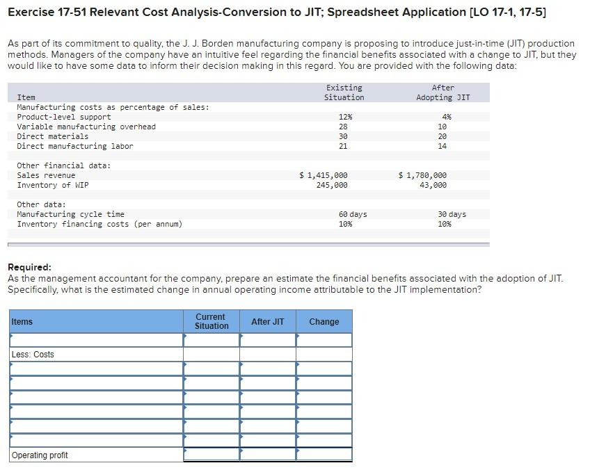Open the After JIT cell dropdown marker
Screen dimensions: 590x470
tap(241, 337)
